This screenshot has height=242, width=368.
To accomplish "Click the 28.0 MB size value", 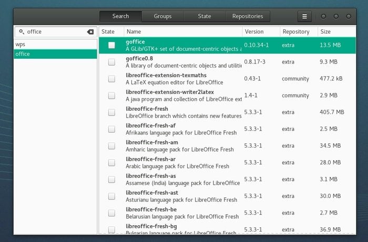I will pos(330,162).
